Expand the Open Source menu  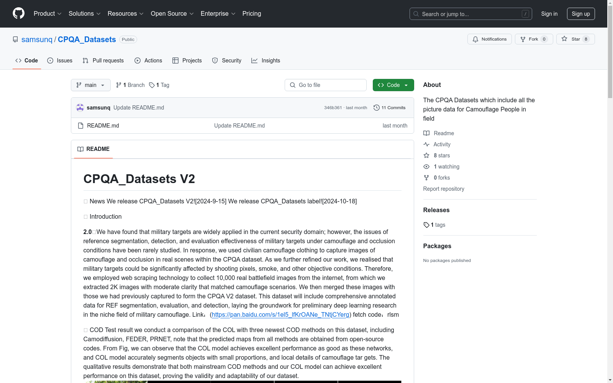pyautogui.click(x=172, y=14)
